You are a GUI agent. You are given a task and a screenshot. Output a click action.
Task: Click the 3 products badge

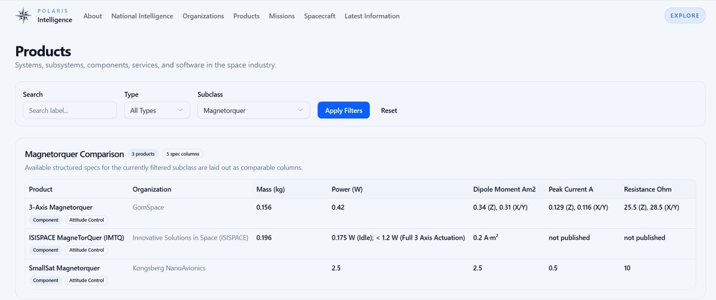(143, 154)
